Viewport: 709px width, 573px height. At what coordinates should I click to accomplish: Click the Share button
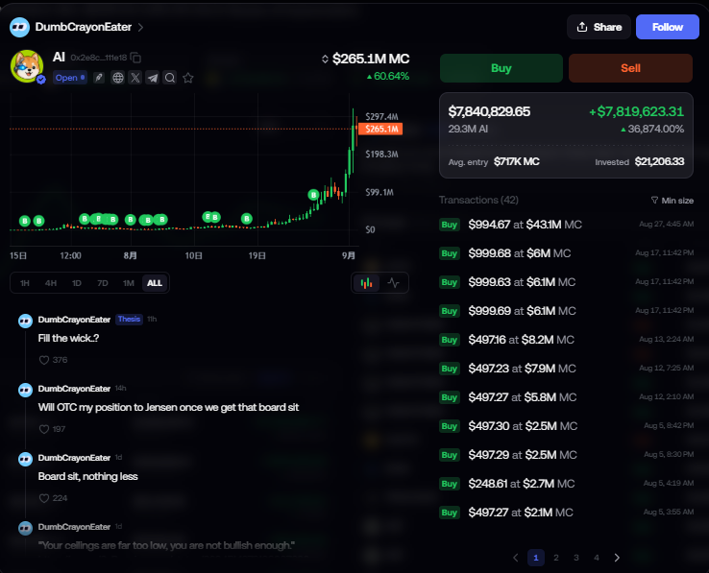coord(599,27)
